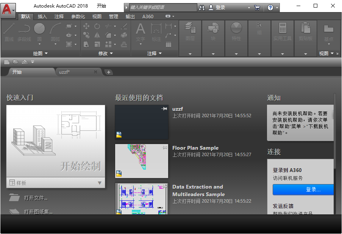The width and height of the screenshot is (342, 234).
Task: Click the Rotate tool icon
Action: point(97,26)
